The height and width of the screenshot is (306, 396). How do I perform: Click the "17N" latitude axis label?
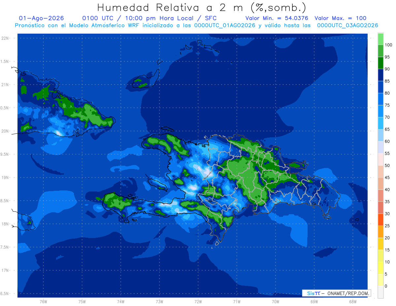click(x=5, y=270)
